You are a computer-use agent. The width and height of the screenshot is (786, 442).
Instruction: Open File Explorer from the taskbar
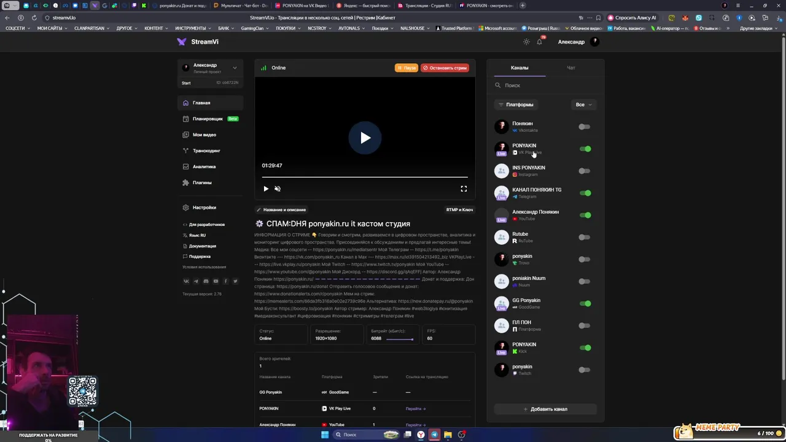coord(448,435)
